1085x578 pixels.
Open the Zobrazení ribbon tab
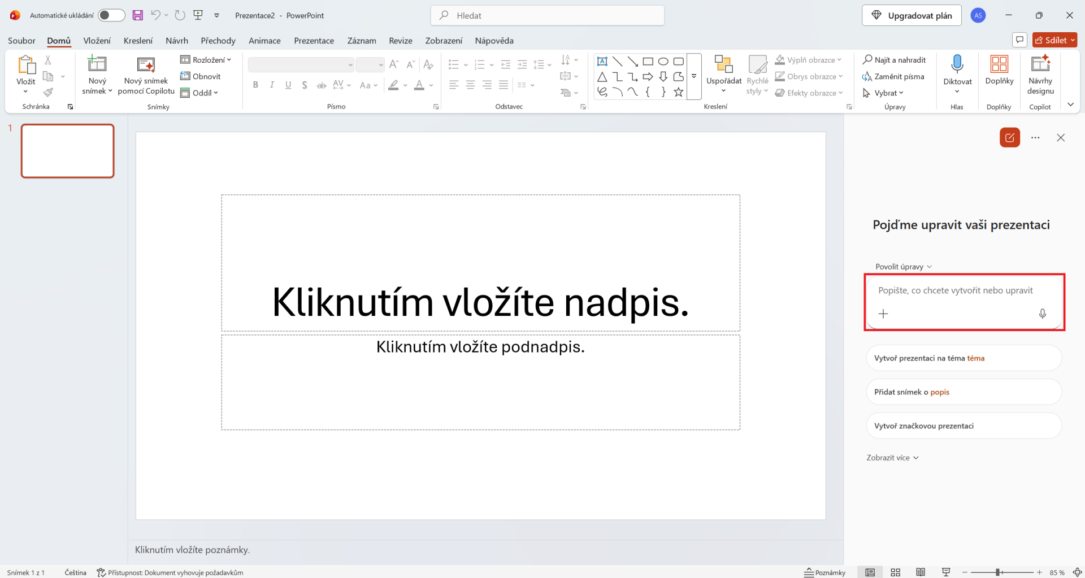[x=444, y=41]
